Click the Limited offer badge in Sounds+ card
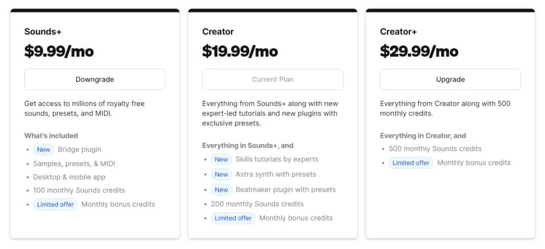Viewport: 545px width, 249px height. [55, 204]
